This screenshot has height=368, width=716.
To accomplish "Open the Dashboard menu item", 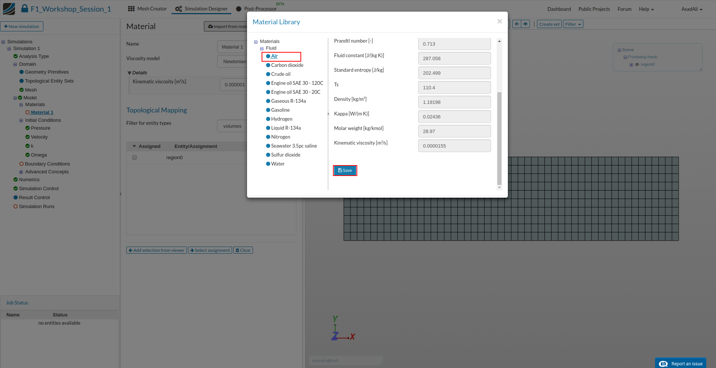I will [559, 9].
